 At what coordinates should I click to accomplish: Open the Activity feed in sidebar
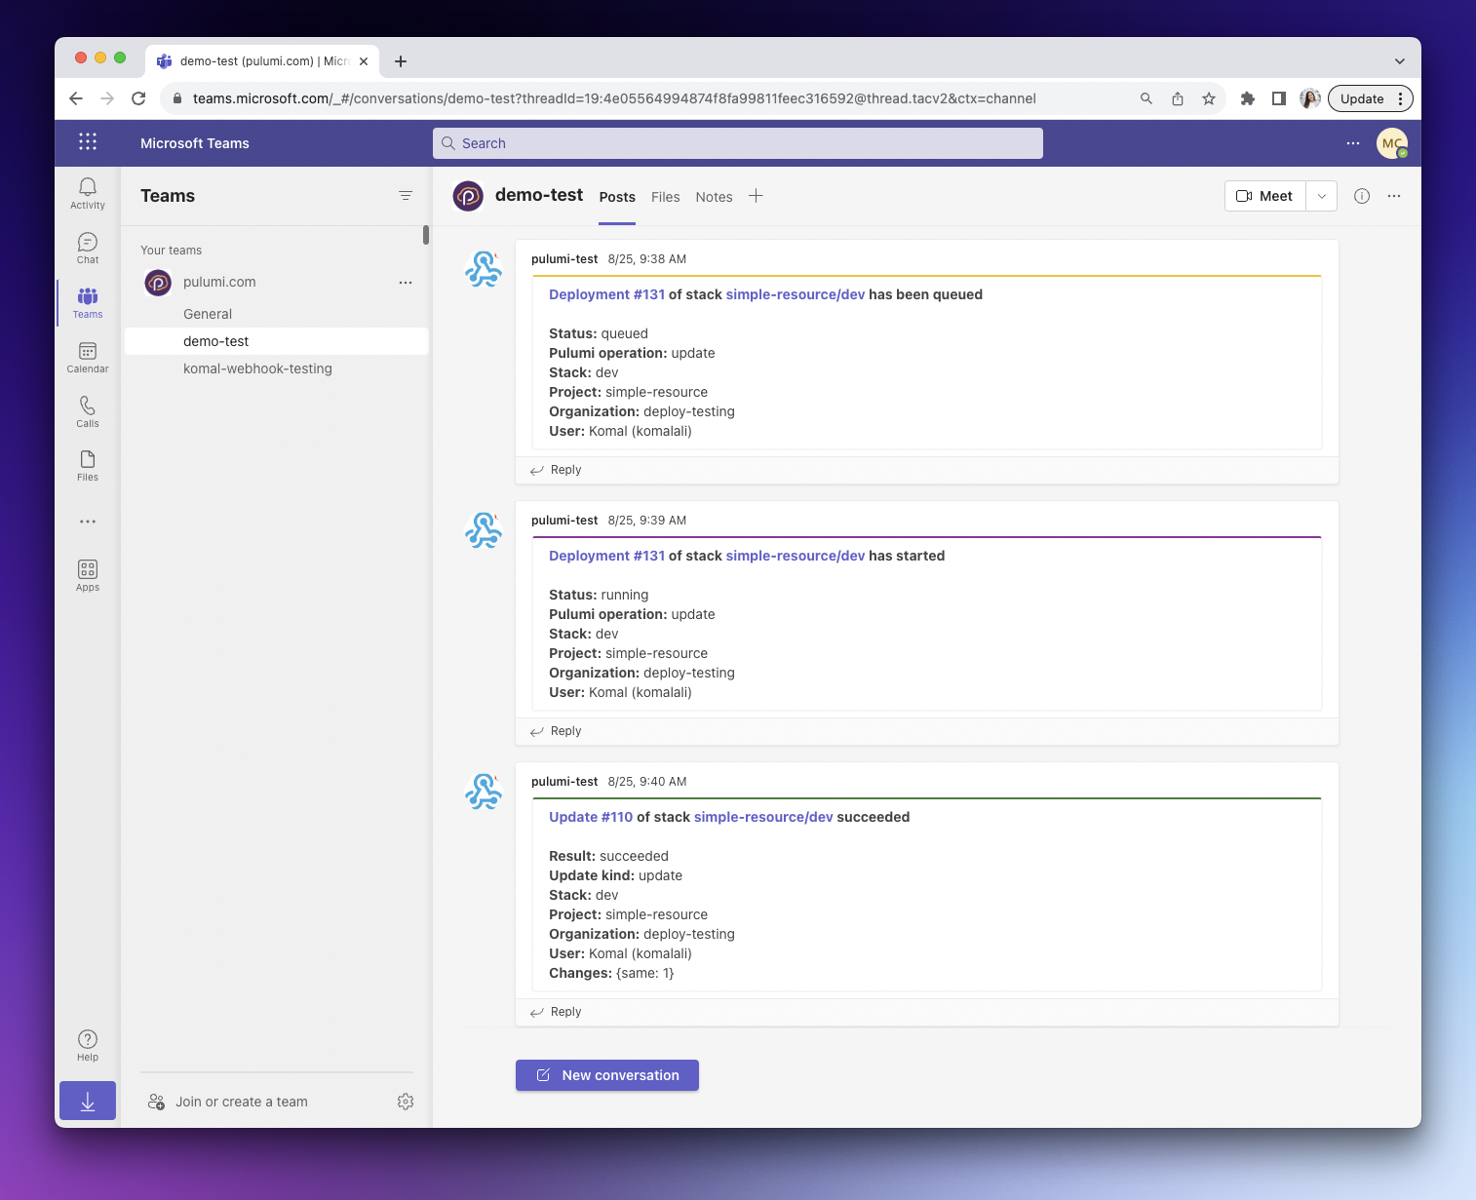pos(88,193)
